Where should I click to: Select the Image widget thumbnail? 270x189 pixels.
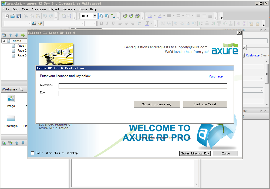point(11,99)
